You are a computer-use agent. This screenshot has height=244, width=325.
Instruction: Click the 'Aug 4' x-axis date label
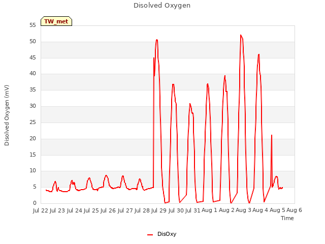[x=261, y=210]
